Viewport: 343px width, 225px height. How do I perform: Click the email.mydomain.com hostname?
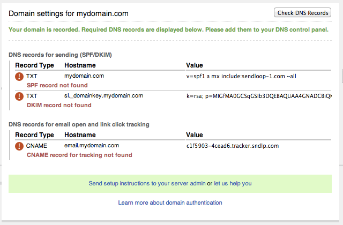click(92, 145)
